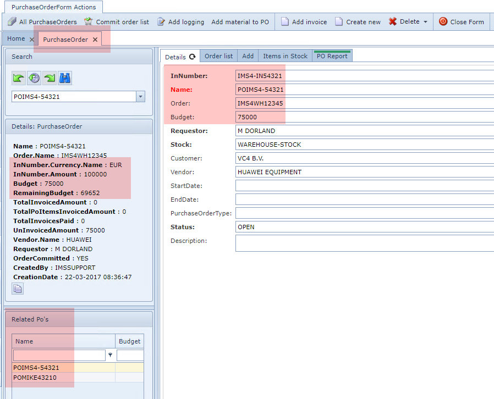The height and width of the screenshot is (399, 494).
Task: Open All PurchaseOrders from the toolbar
Action: [42, 22]
